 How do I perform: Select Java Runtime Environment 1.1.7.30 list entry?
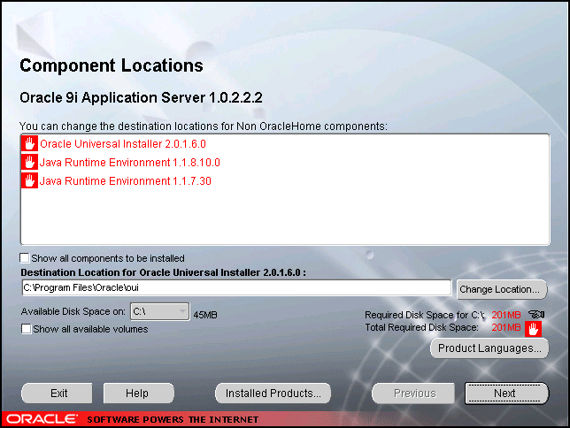pyautogui.click(x=126, y=181)
